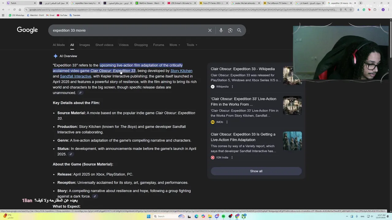
Task: Open source link icon after 'April 2025.' status
Action: [x=71, y=154]
